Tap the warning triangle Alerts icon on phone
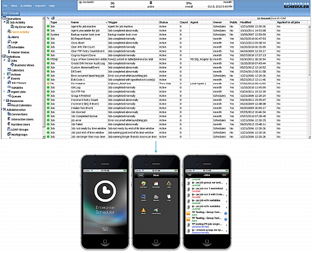312x253 pixels. [x=143, y=210]
